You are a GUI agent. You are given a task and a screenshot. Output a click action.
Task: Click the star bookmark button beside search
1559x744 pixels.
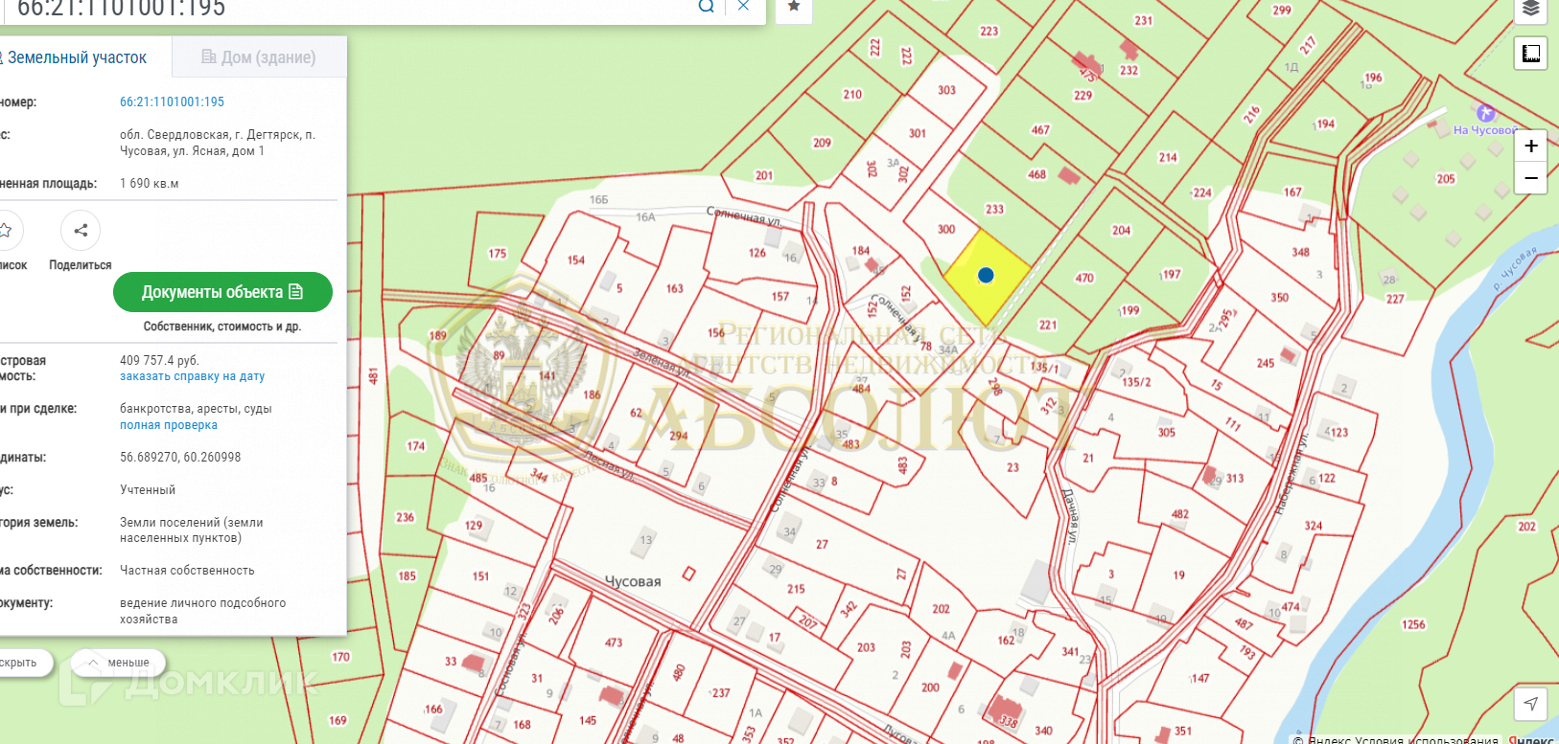[794, 7]
